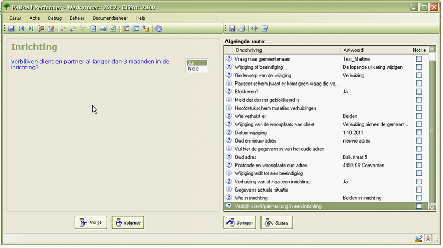
Task: Click the Notitie column header
Action: point(419,50)
